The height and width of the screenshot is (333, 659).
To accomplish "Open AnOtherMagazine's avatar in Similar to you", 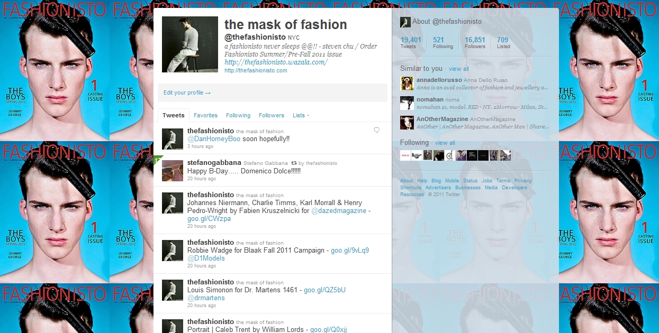I will pyautogui.click(x=407, y=122).
